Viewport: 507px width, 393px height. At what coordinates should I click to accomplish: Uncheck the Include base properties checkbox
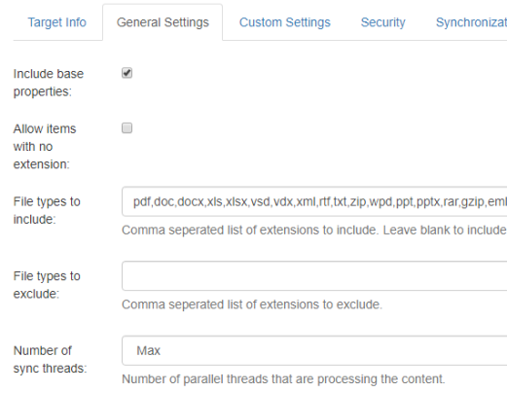pos(127,73)
